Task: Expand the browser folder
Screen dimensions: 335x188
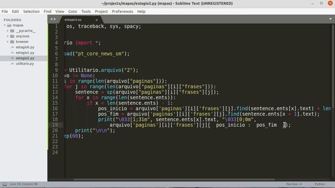Action: 8,42
